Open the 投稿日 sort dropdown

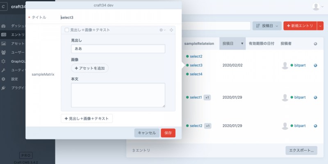(266, 26)
